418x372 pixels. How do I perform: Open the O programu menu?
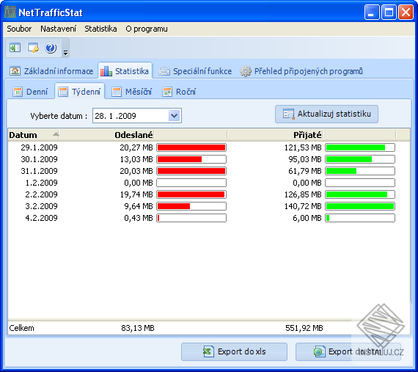coord(147,29)
